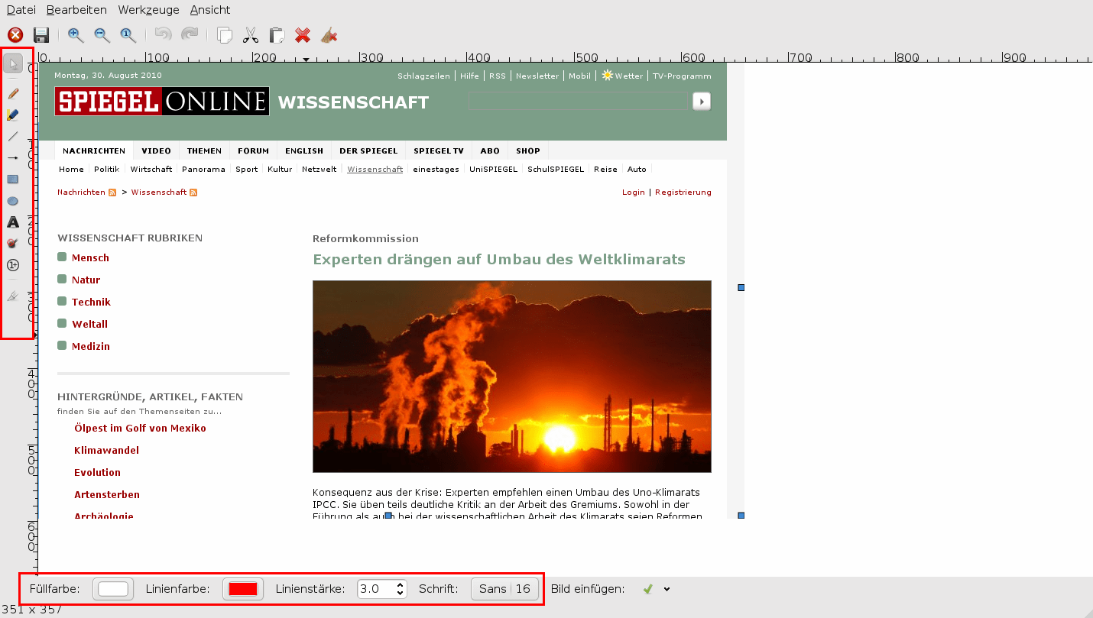Pick the ellipse shape tool
Screen dimensions: 1093x618
tap(13, 201)
